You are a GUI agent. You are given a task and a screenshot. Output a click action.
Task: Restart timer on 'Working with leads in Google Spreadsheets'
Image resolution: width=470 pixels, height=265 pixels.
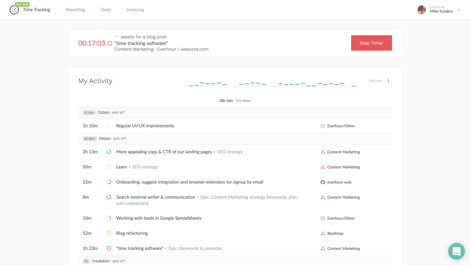[109, 218]
